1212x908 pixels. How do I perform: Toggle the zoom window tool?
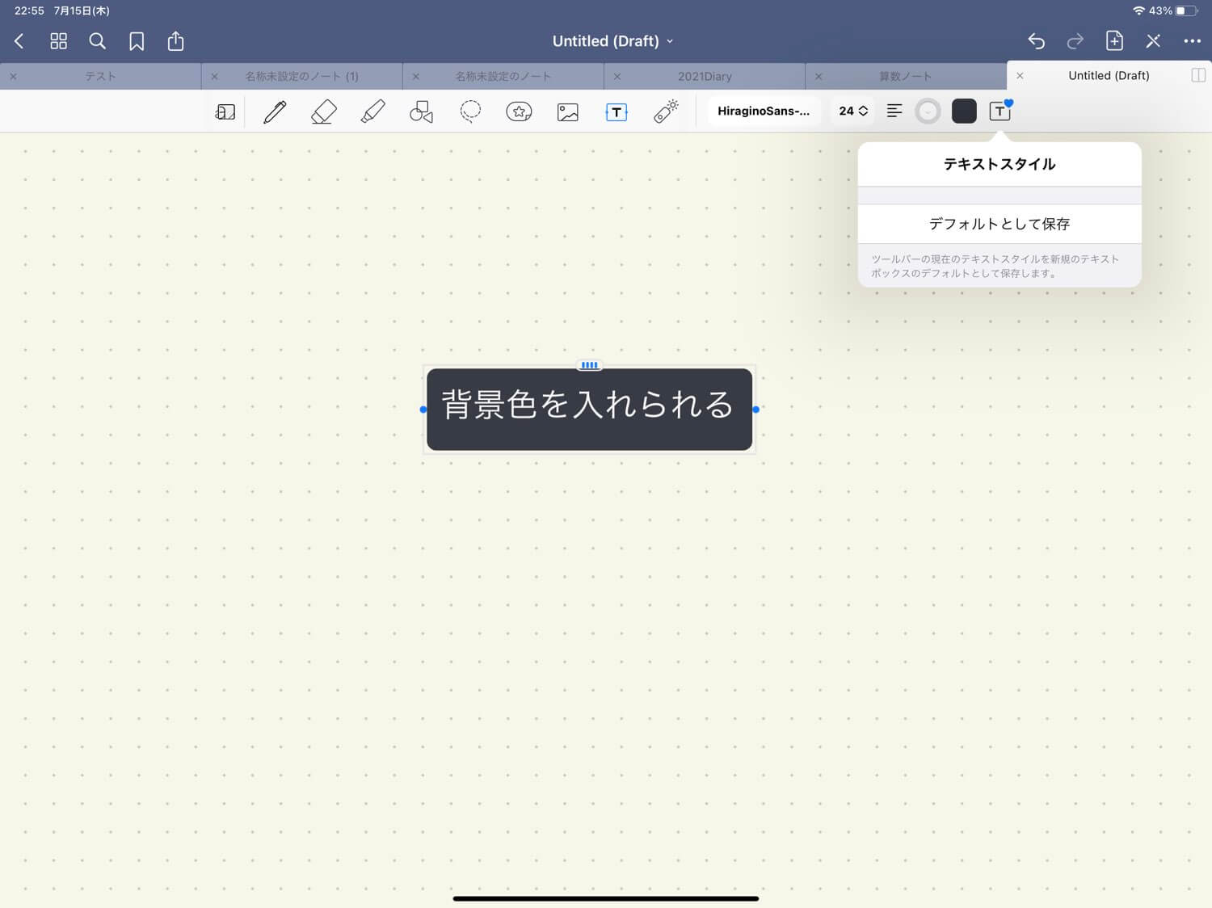point(225,111)
